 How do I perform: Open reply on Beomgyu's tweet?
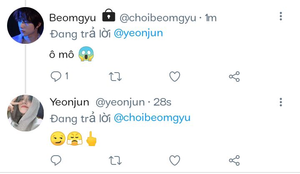pyautogui.click(x=56, y=76)
